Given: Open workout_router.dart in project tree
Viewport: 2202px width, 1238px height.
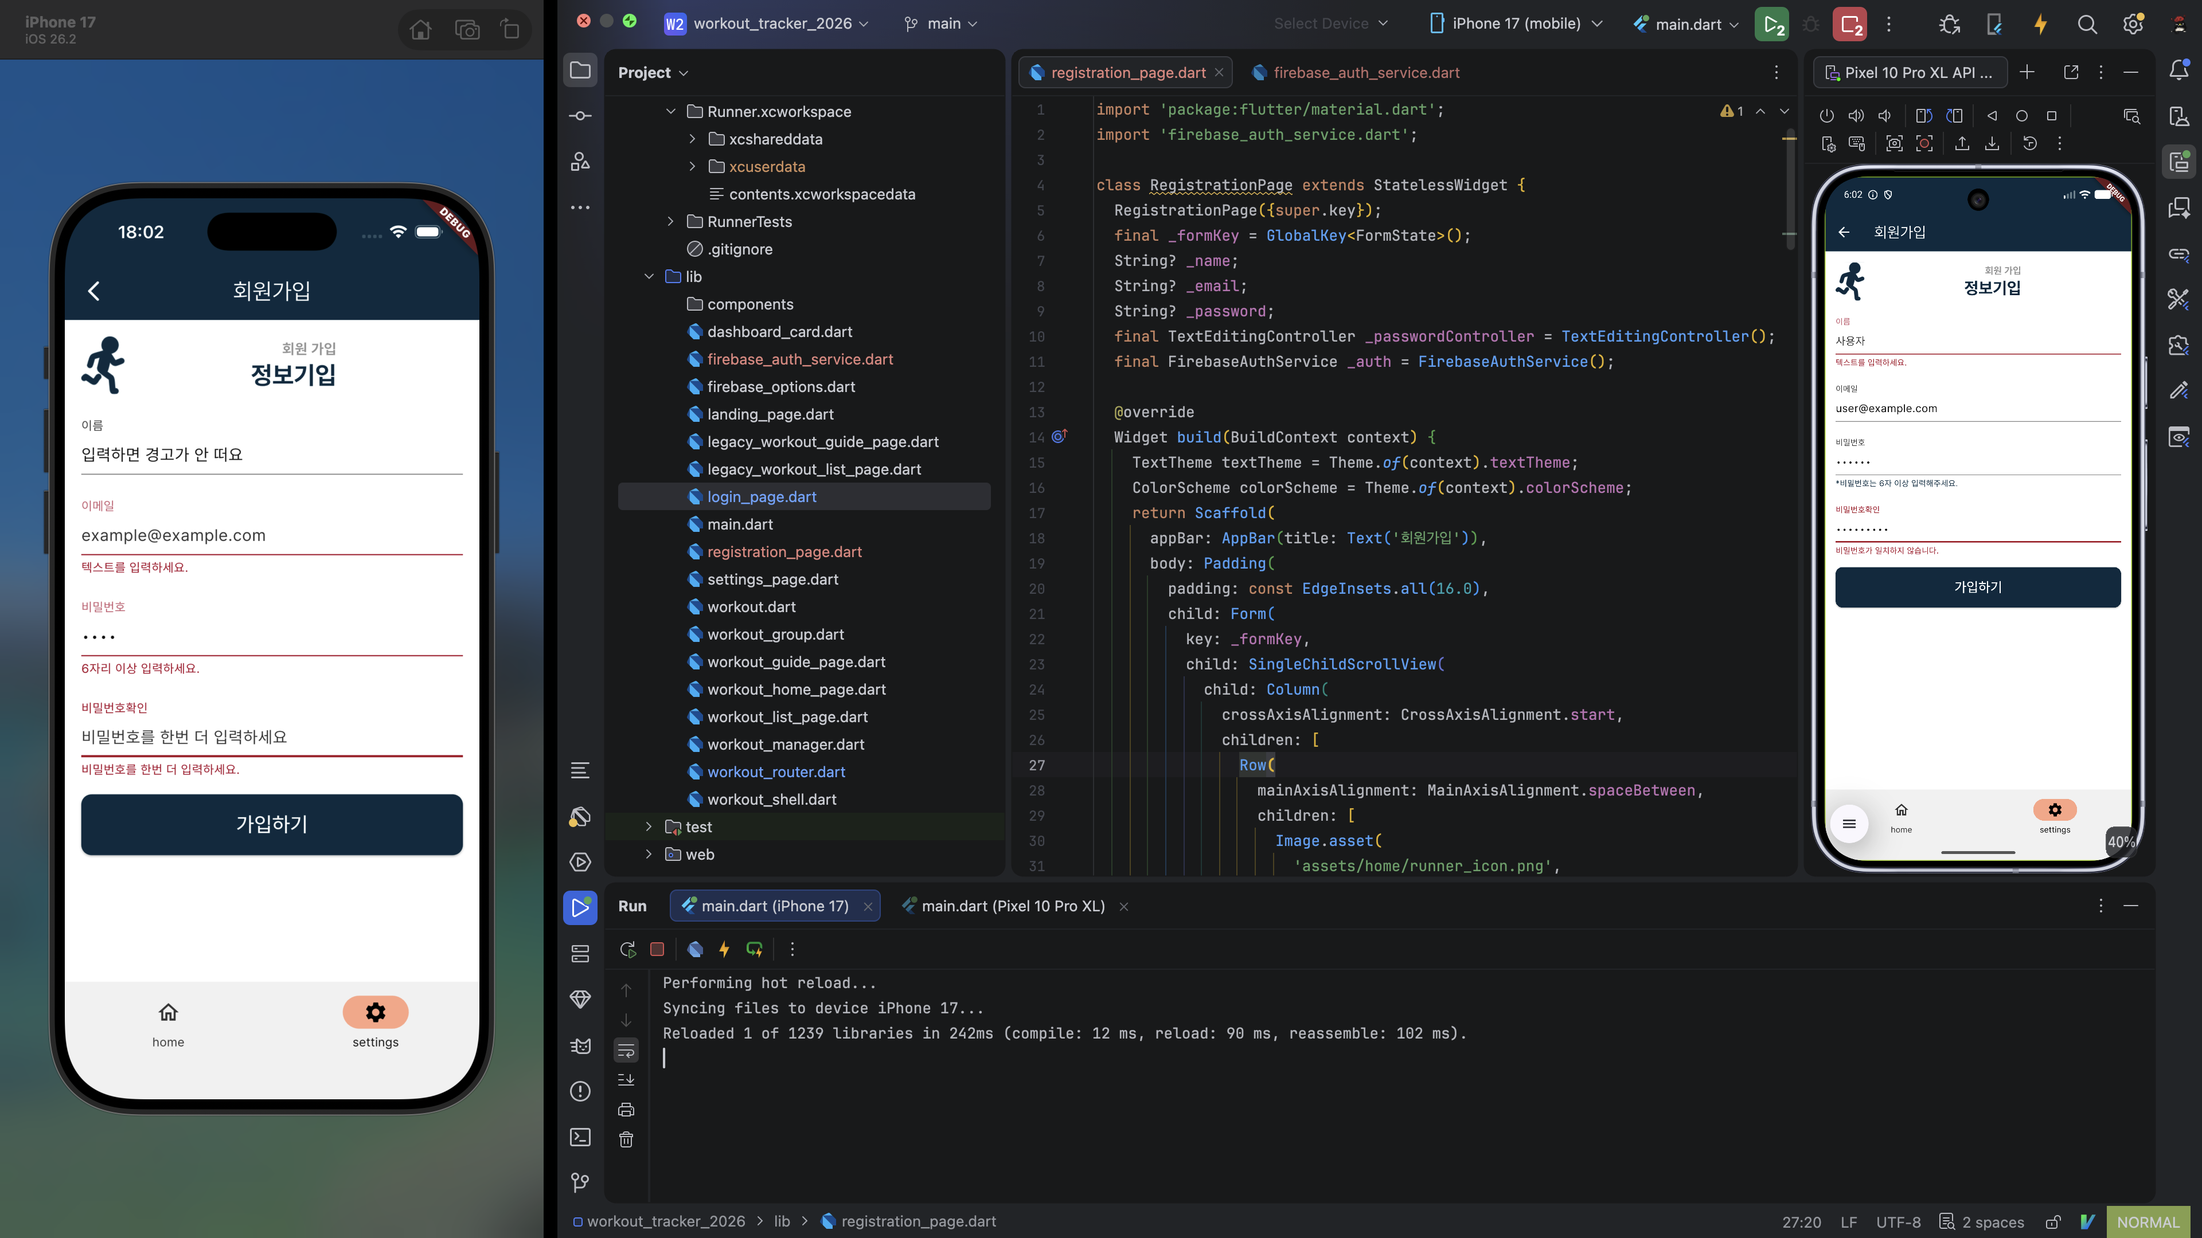Looking at the screenshot, I should 775,771.
